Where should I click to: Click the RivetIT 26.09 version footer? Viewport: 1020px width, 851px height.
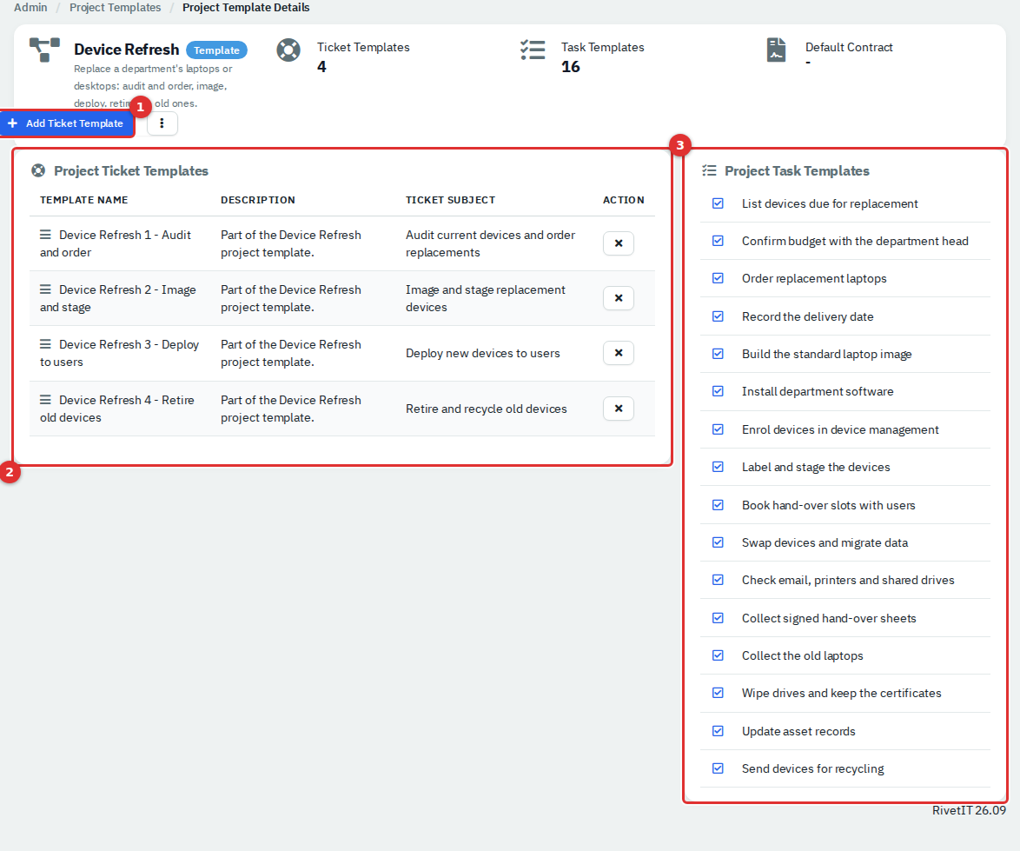(x=969, y=810)
